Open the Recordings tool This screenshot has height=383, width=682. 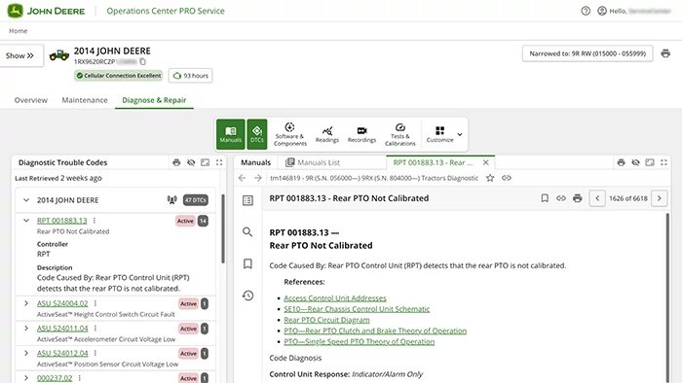(x=361, y=134)
